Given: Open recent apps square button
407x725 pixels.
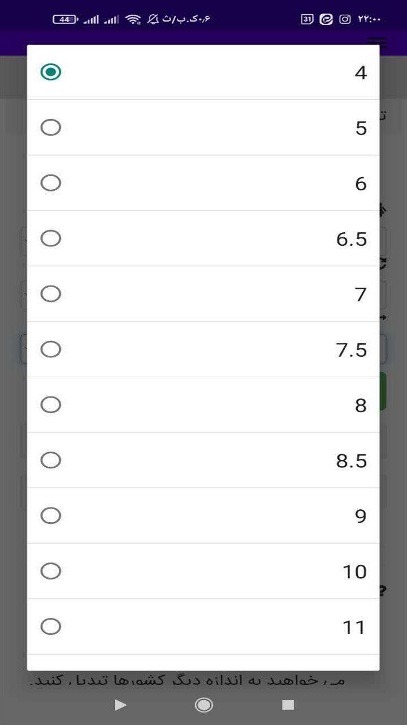Looking at the screenshot, I should [288, 705].
